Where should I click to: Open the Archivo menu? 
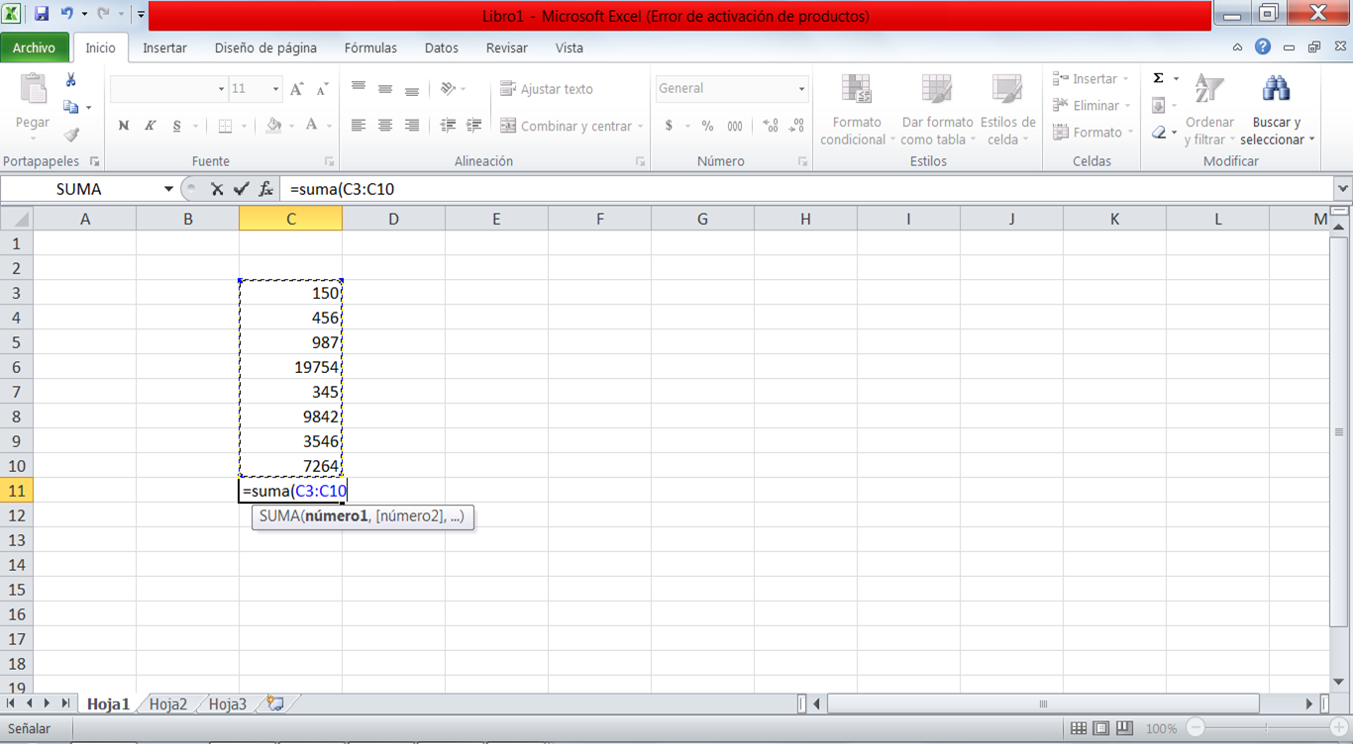36,47
